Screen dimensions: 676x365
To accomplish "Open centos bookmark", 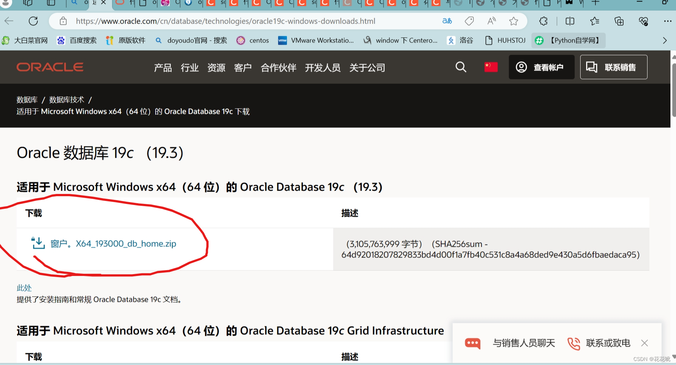I will pyautogui.click(x=253, y=40).
